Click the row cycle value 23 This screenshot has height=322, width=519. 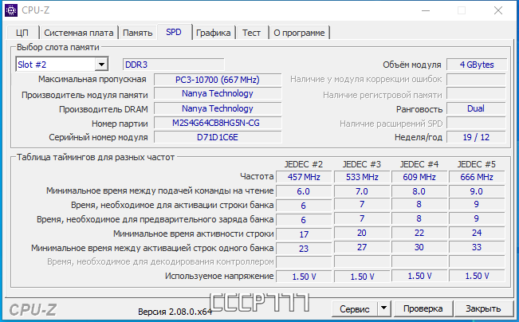304,249
